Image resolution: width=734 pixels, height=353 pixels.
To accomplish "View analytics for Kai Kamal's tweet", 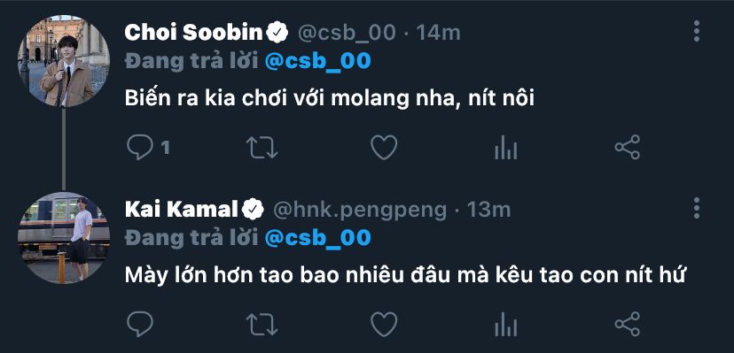I will pos(505,324).
